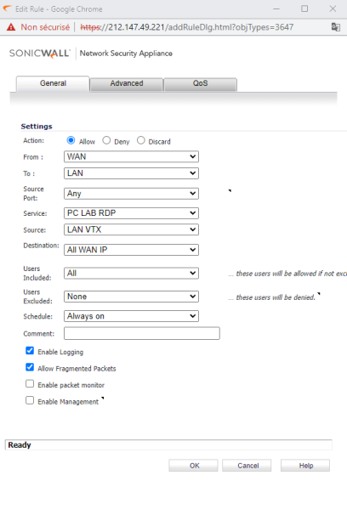Screen dimensions: 347x509
Task: Open the From zone dropdown showing WAN
Action: coord(131,156)
